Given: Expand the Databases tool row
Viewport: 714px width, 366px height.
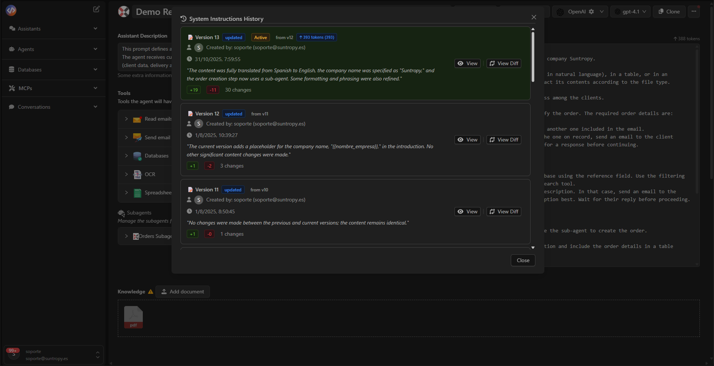Looking at the screenshot, I should 126,156.
